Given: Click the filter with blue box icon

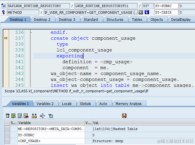Looking at the screenshot, I should point(51,116).
